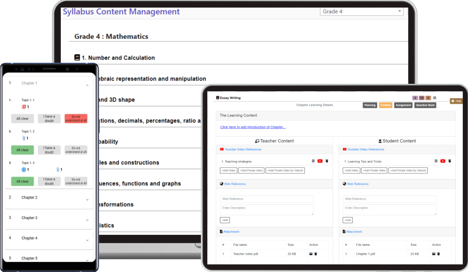Expand Chapter 2 on the phone
The image size is (468, 272).
coord(87,200)
